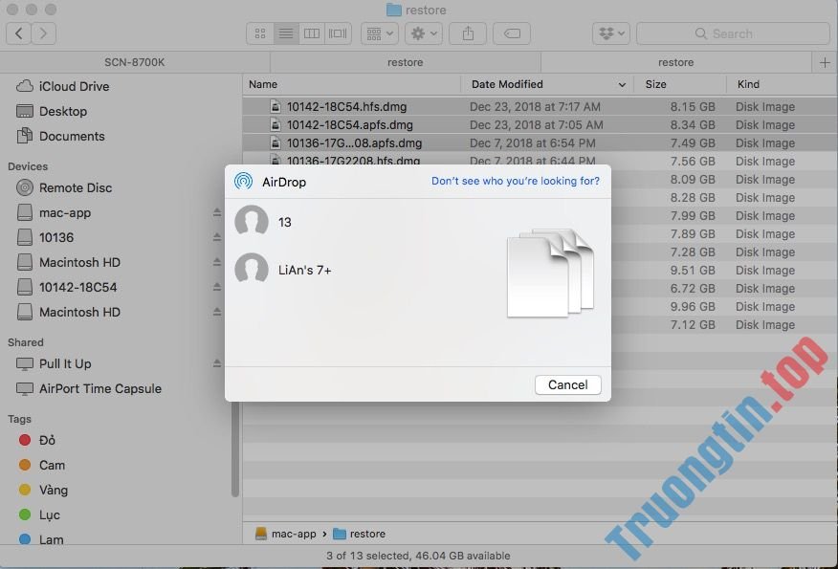Sort by the Date Modified column header

coord(547,84)
